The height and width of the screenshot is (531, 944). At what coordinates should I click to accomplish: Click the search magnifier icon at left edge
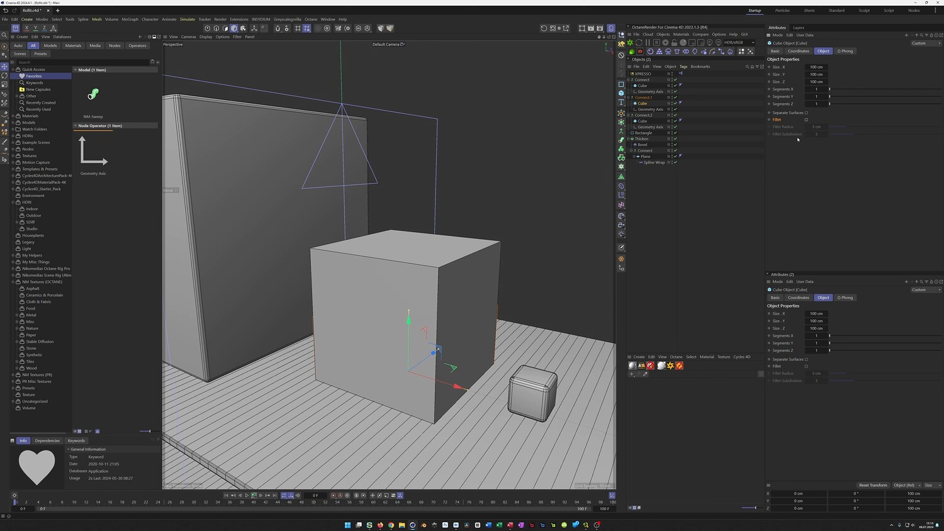[x=4, y=36]
